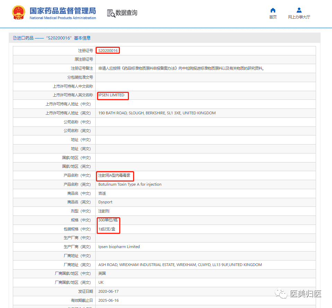Click the document icon beside 进口药品 heading
Screen dimensions: 332x308
15,38
